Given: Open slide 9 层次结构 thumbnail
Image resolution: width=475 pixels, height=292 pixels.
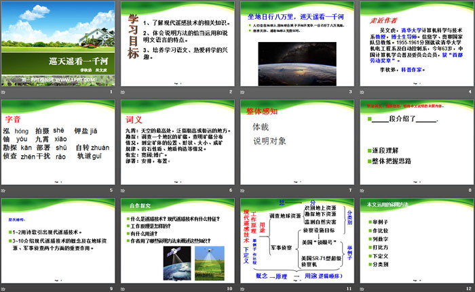Looking at the screenshot, I should (58, 242).
